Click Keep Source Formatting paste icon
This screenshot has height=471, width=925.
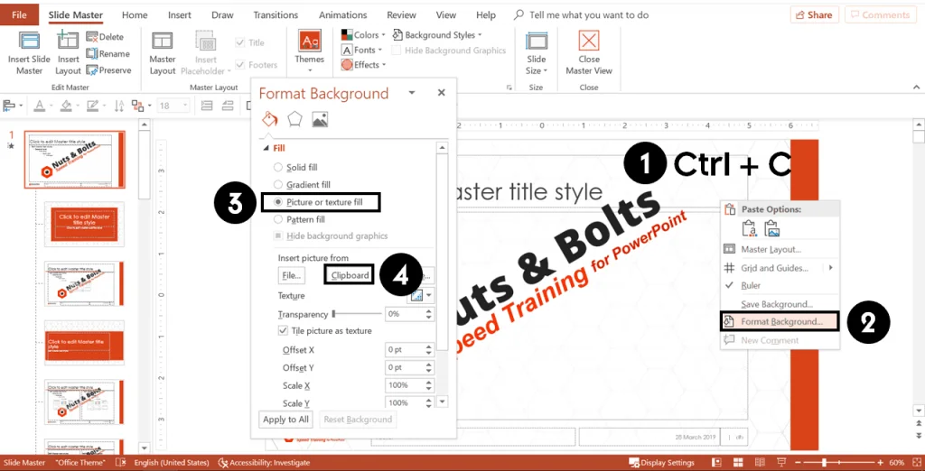(x=749, y=228)
